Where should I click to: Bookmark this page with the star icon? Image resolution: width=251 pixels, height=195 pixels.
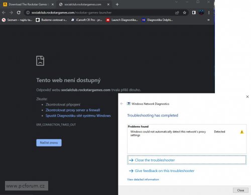pyautogui.click(x=184, y=12)
